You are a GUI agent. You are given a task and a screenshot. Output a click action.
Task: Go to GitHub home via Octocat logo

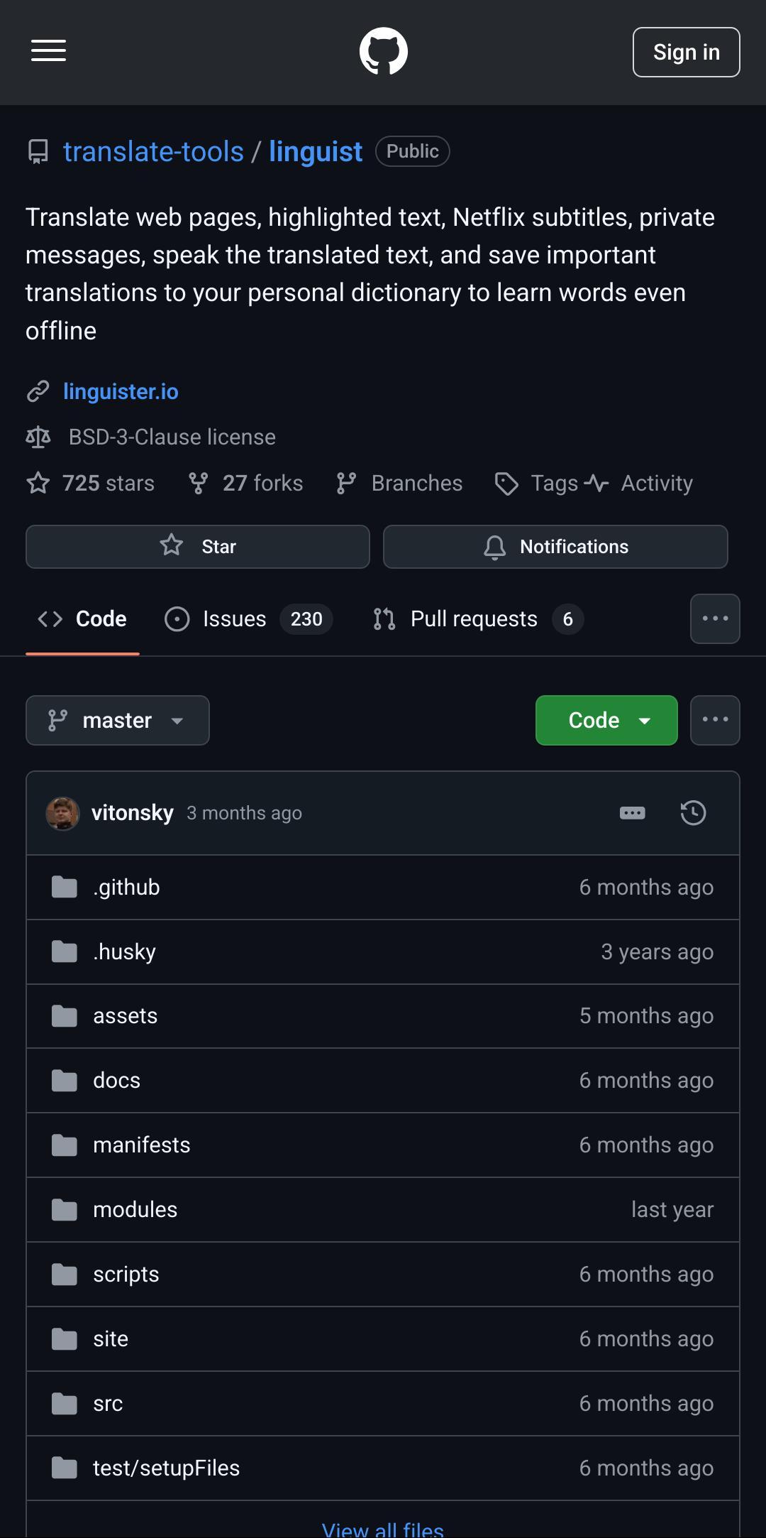[384, 51]
